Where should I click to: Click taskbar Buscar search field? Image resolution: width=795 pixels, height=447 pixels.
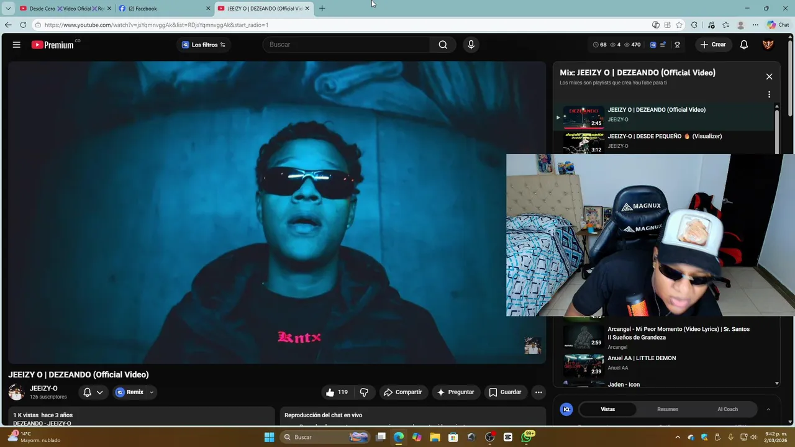[326, 437]
